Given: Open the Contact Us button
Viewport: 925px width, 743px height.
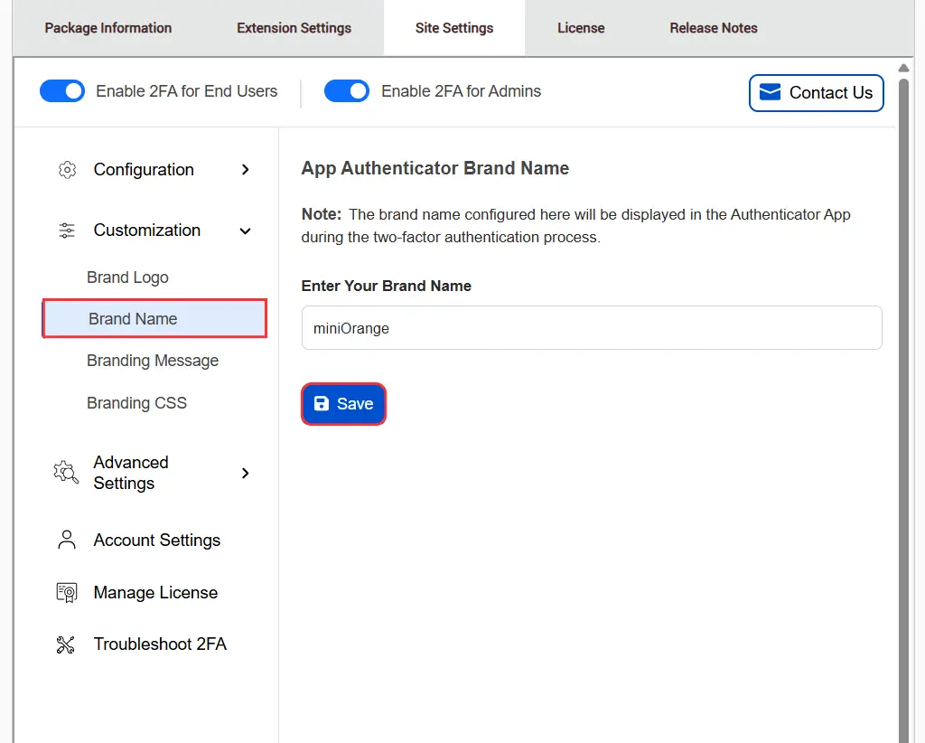Looking at the screenshot, I should tap(816, 92).
